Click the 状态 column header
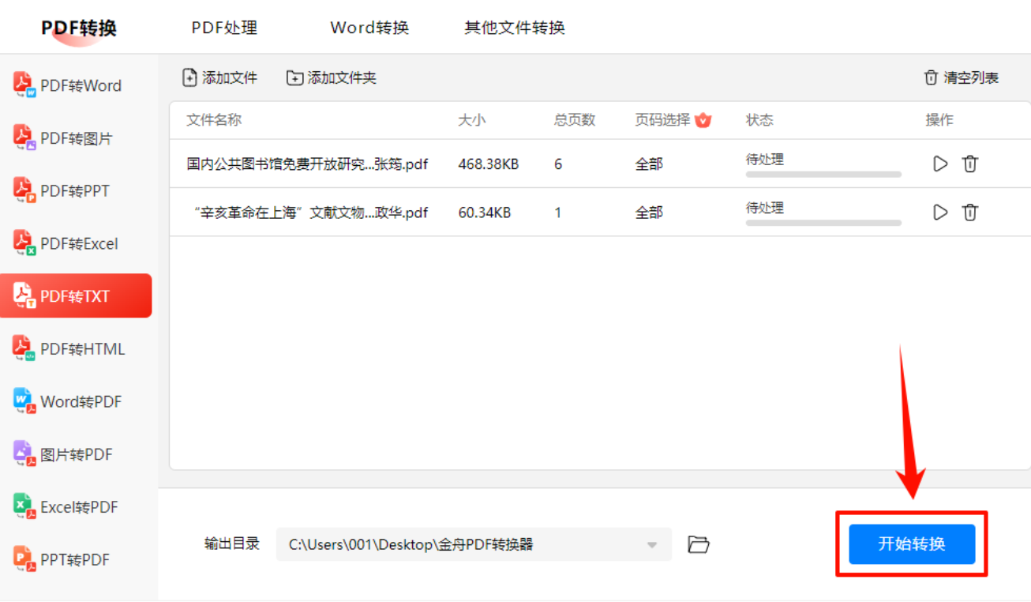 pos(759,120)
